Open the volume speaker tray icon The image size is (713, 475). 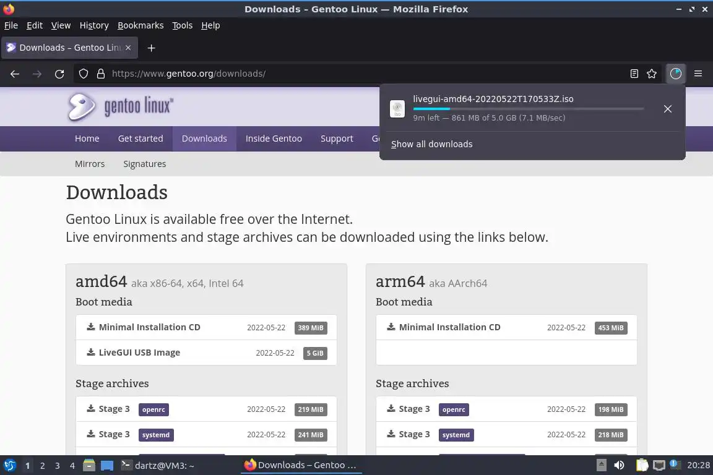(620, 466)
